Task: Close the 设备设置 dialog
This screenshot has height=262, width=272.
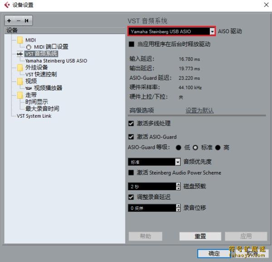Action: 266,5
